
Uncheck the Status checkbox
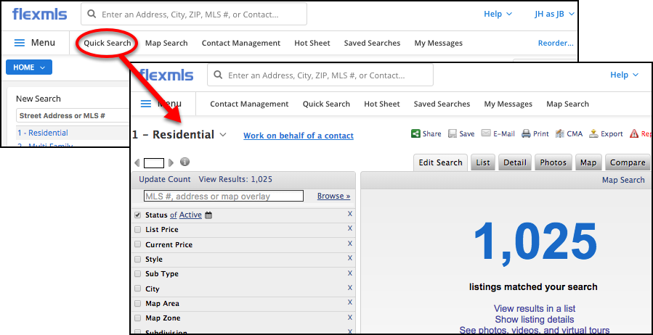(138, 215)
